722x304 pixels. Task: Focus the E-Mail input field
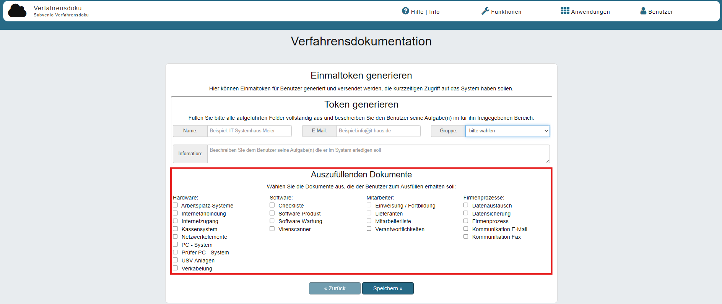point(378,131)
